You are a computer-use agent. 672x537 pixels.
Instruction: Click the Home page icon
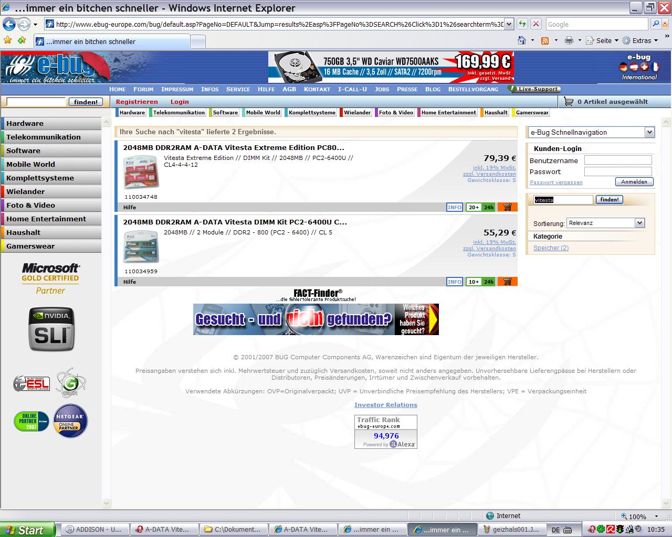coord(521,40)
